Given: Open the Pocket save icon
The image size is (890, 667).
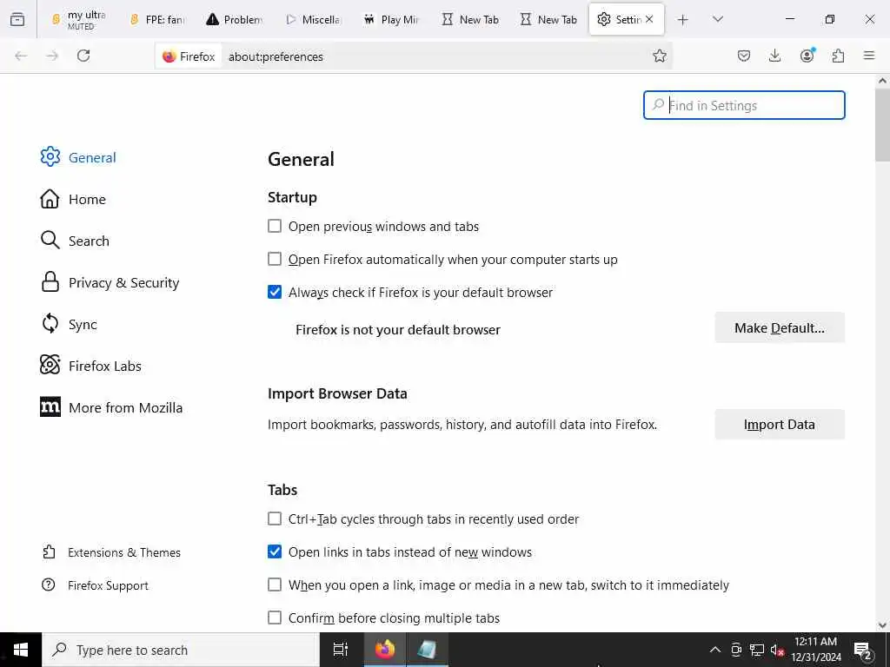Looking at the screenshot, I should pos(744,56).
